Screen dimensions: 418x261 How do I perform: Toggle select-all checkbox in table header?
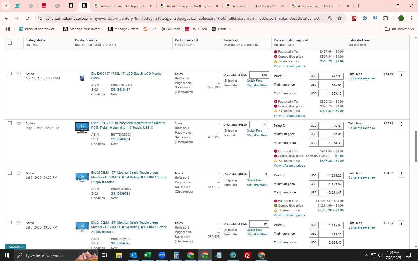click(10, 43)
